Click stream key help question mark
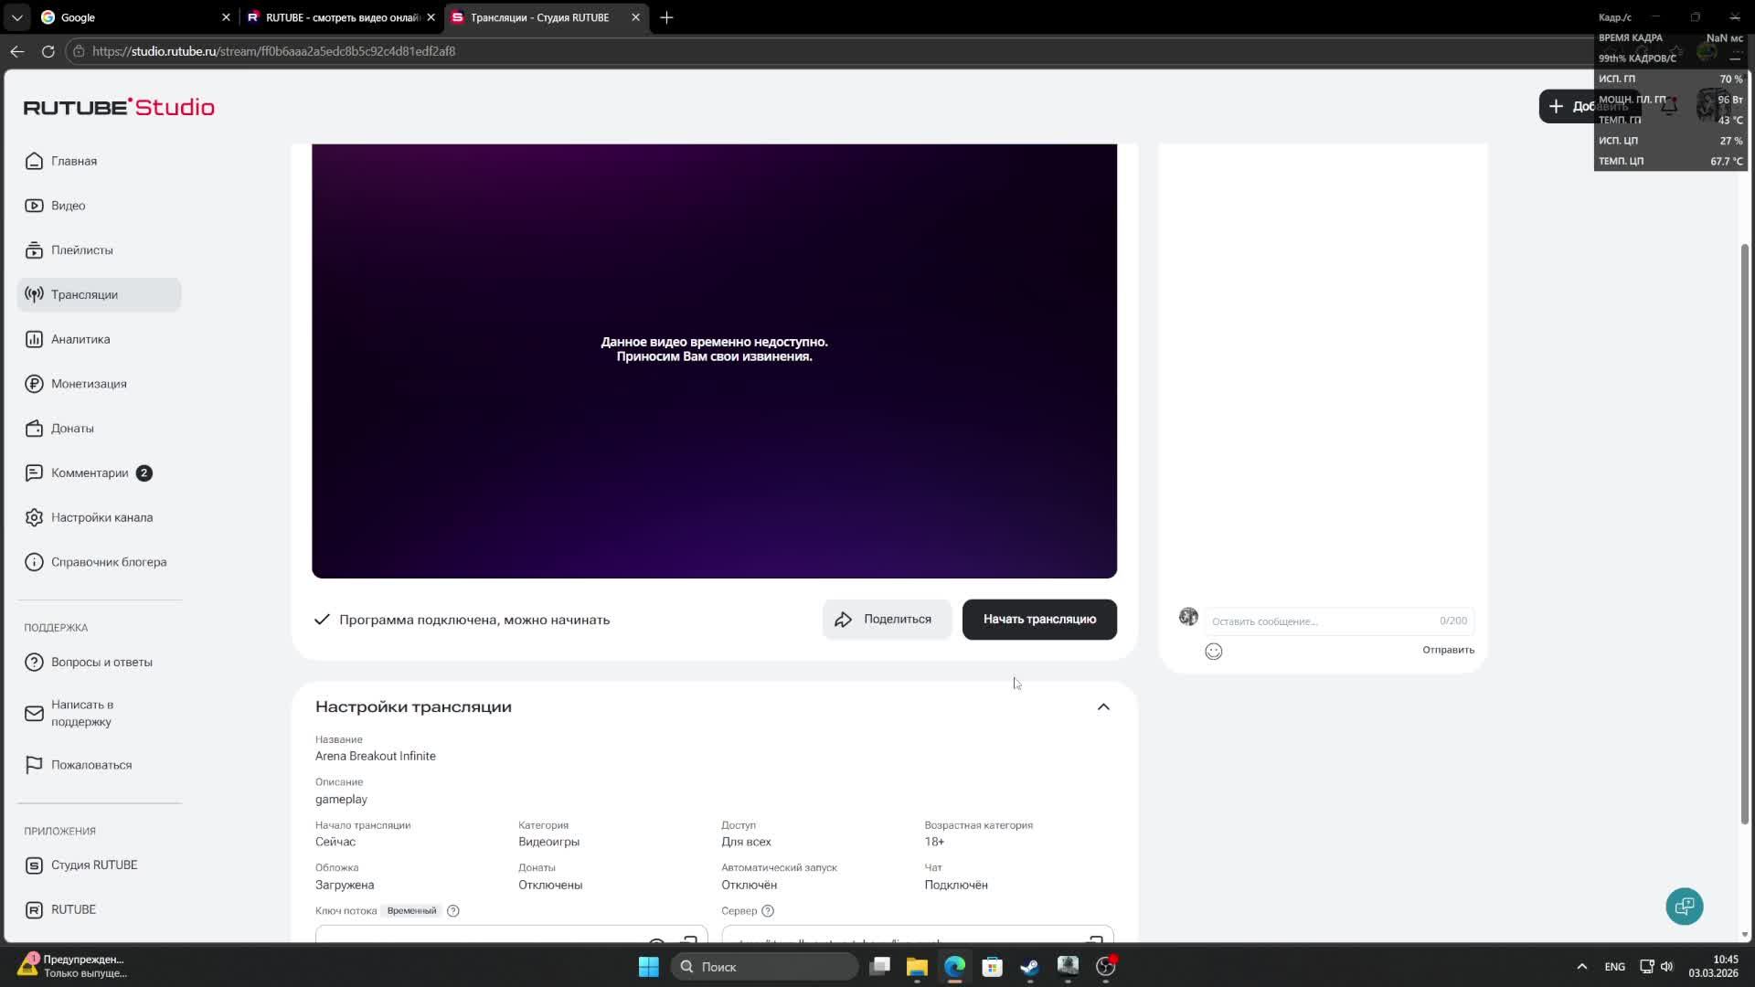 point(452,911)
